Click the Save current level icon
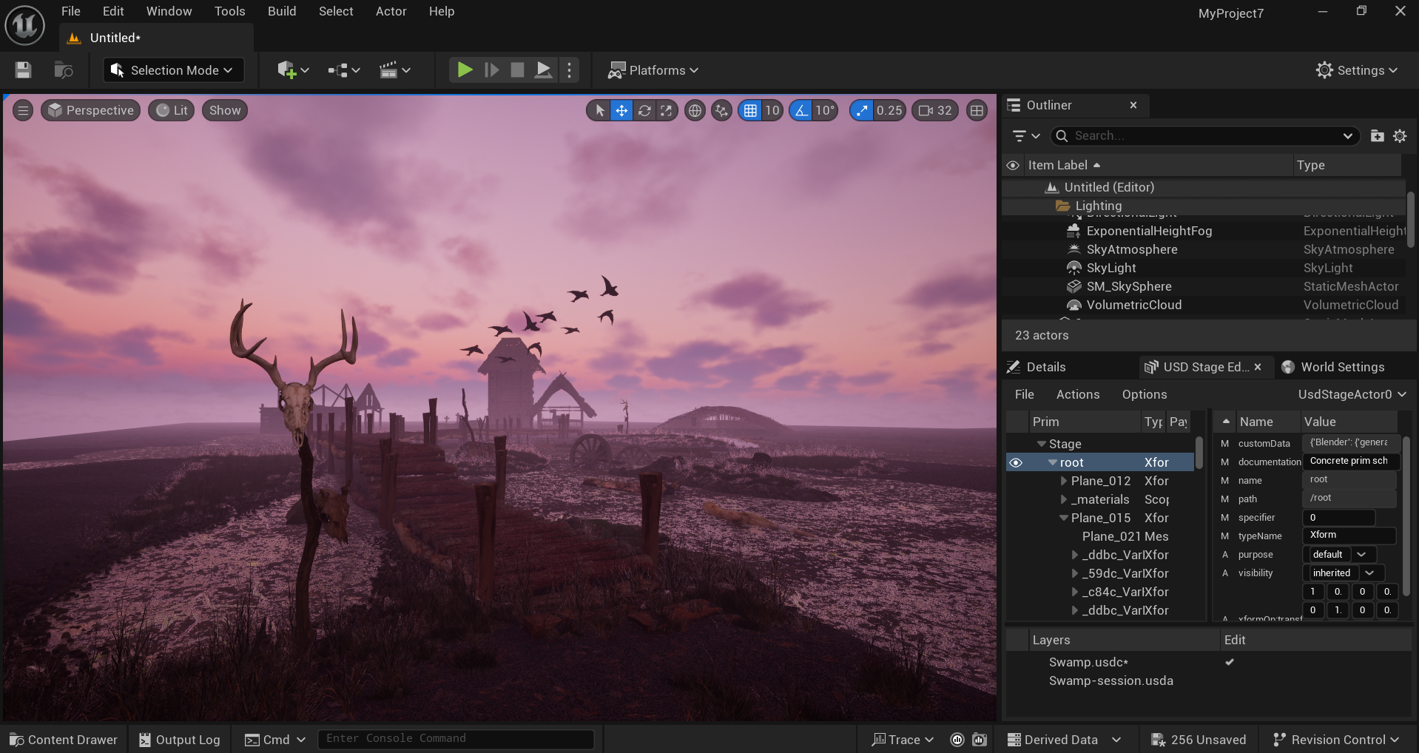The height and width of the screenshot is (753, 1419). tap(23, 70)
